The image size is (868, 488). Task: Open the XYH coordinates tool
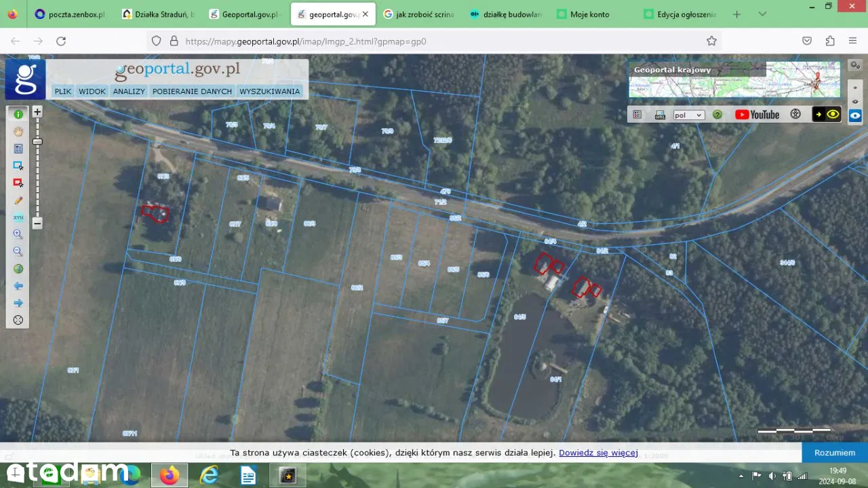click(x=18, y=218)
